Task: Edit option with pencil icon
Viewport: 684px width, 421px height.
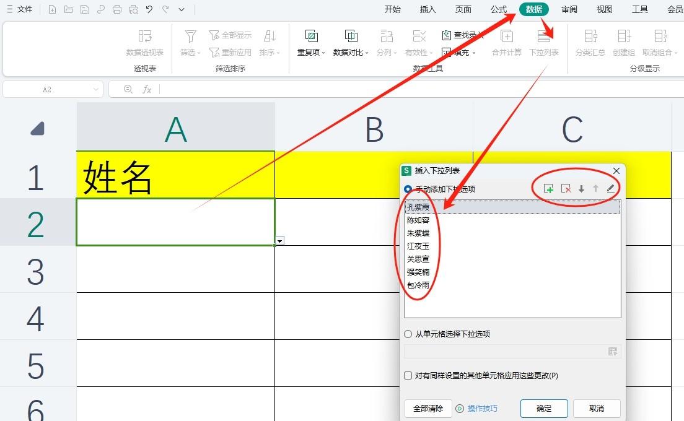Action: click(611, 189)
